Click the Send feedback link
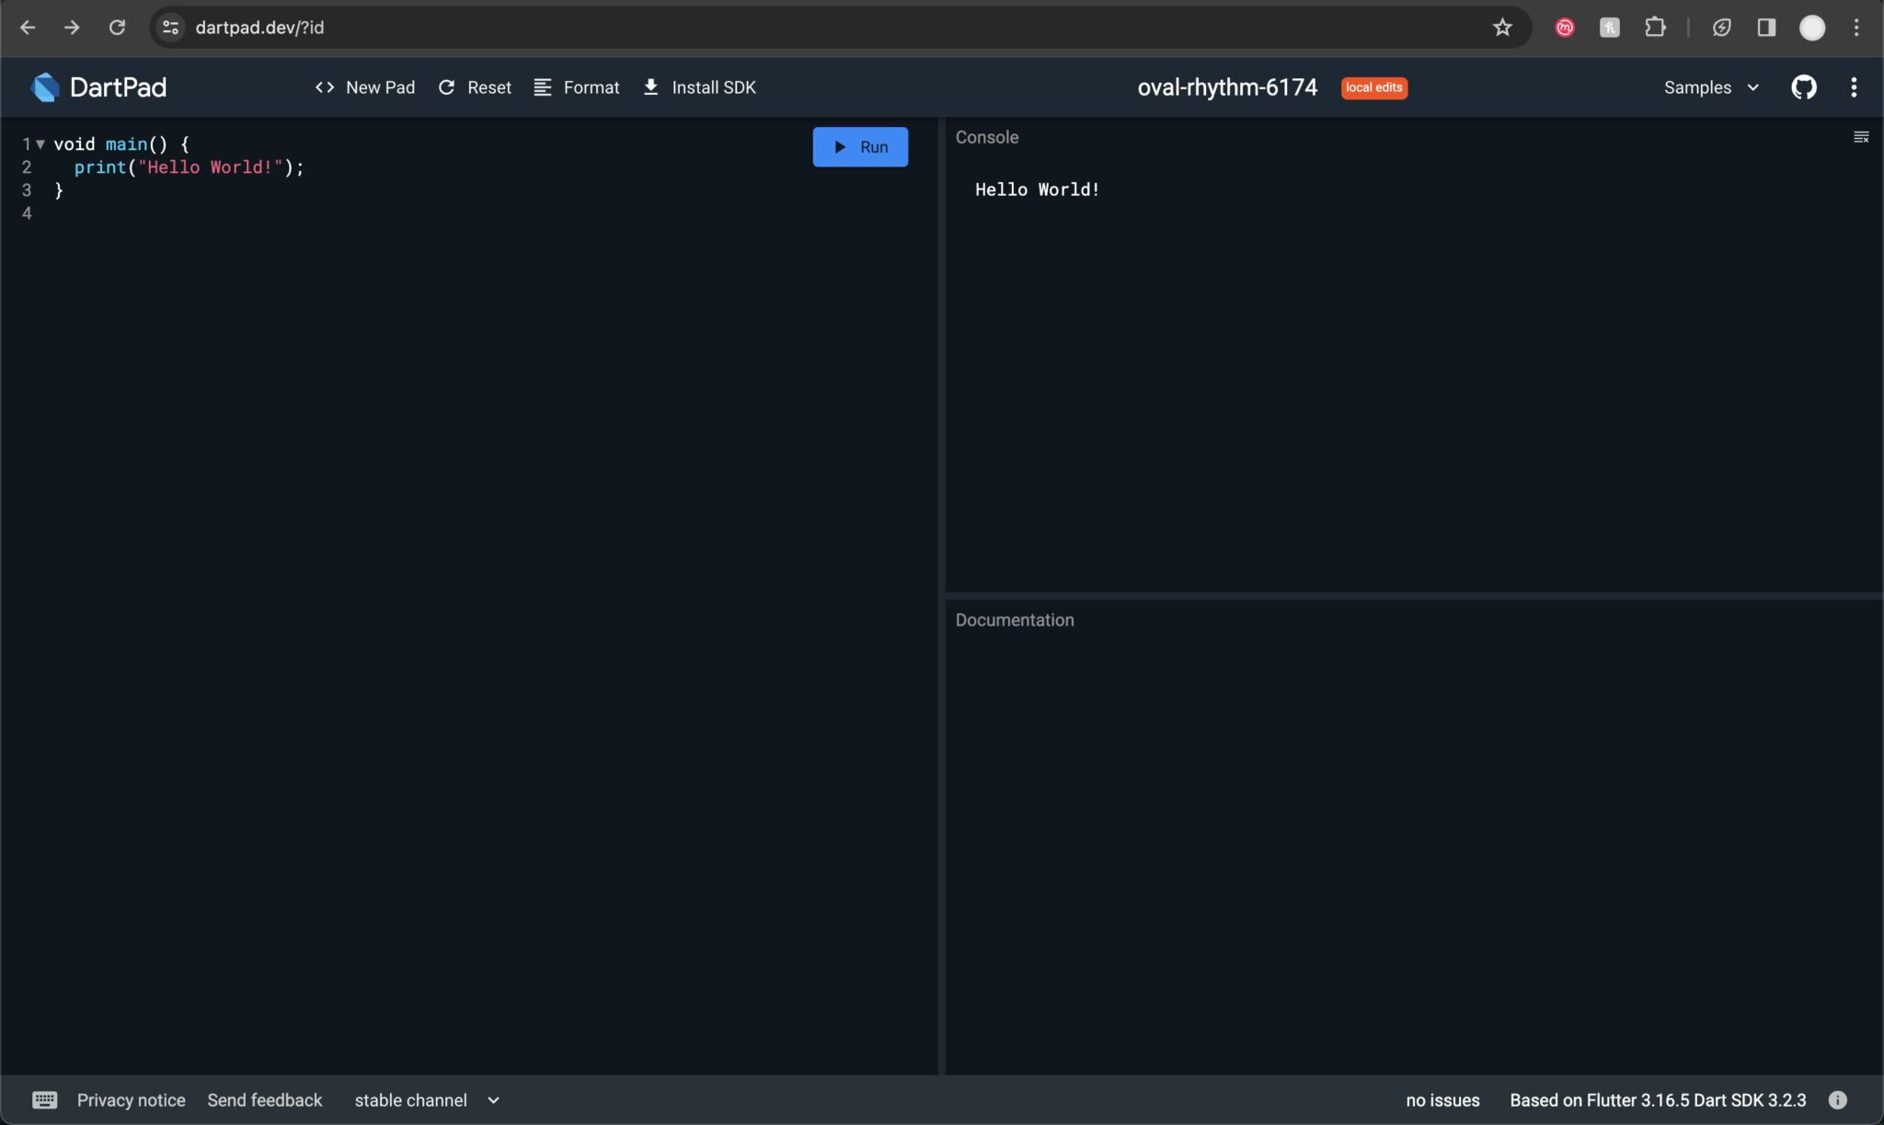Viewport: 1884px width, 1125px height. [x=265, y=1100]
